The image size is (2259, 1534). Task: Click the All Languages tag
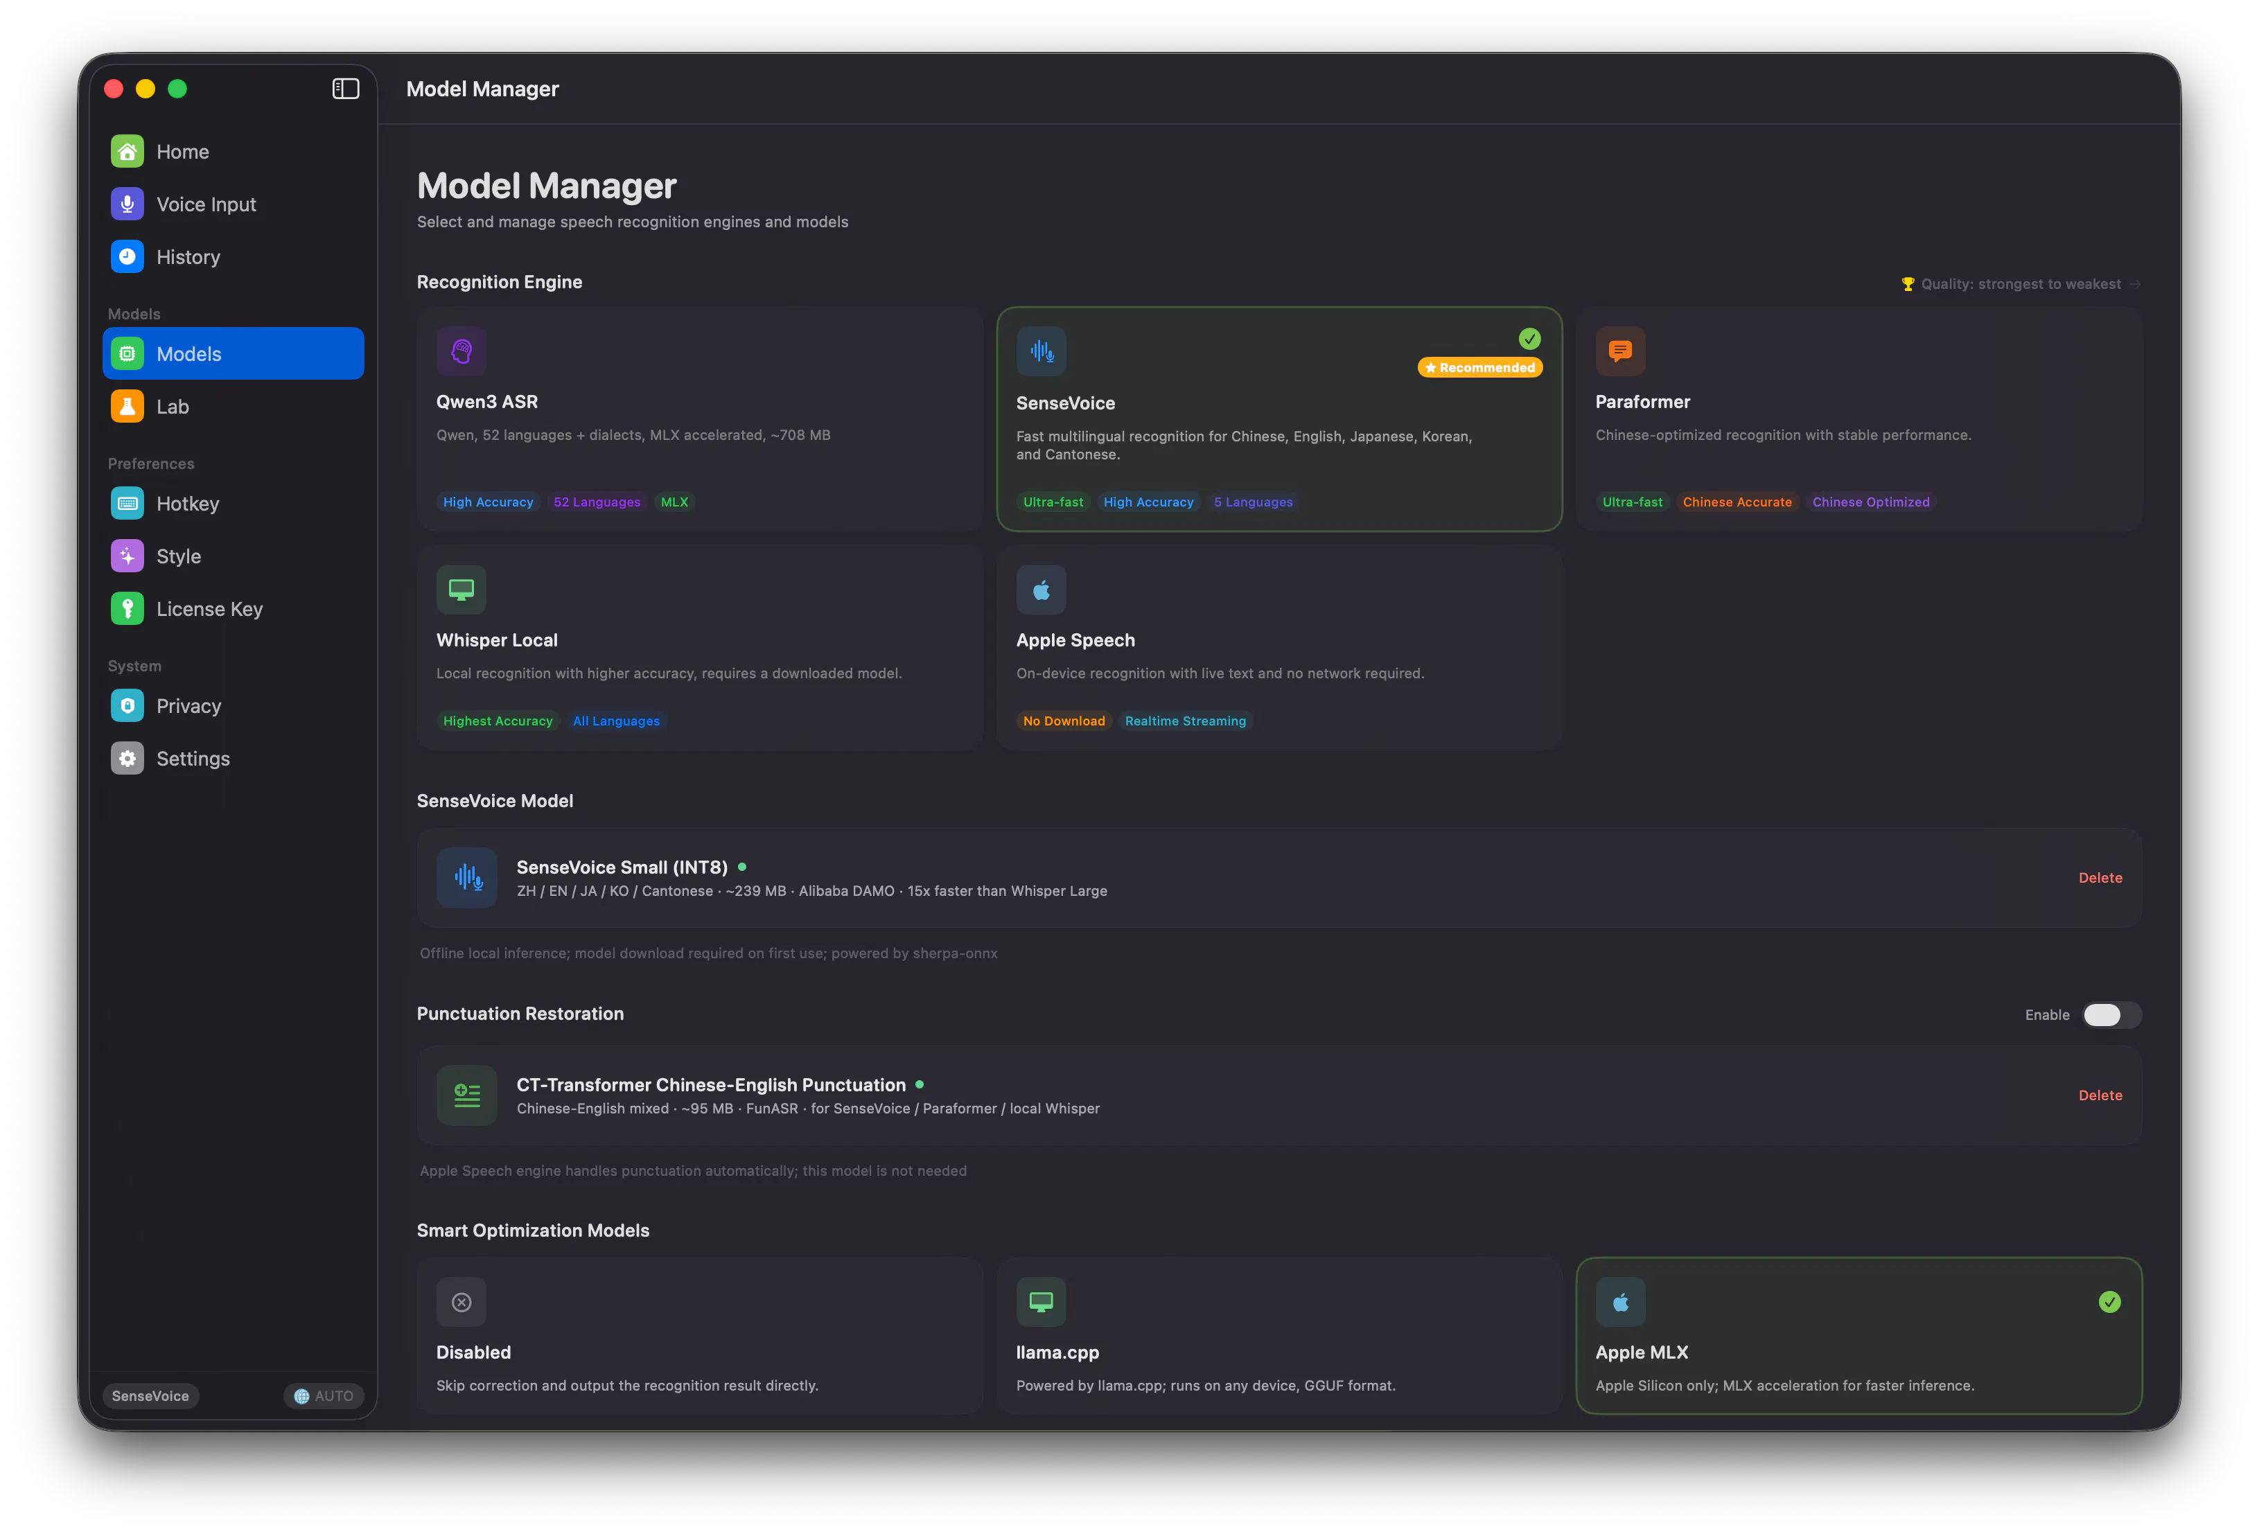(616, 721)
